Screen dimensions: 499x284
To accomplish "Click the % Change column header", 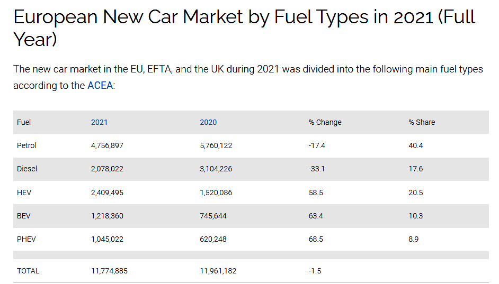I will tap(325, 122).
